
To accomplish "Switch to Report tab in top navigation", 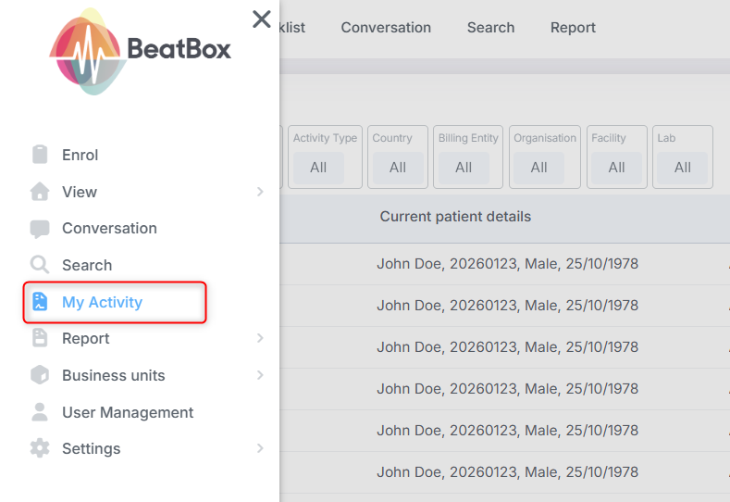I will (x=573, y=28).
